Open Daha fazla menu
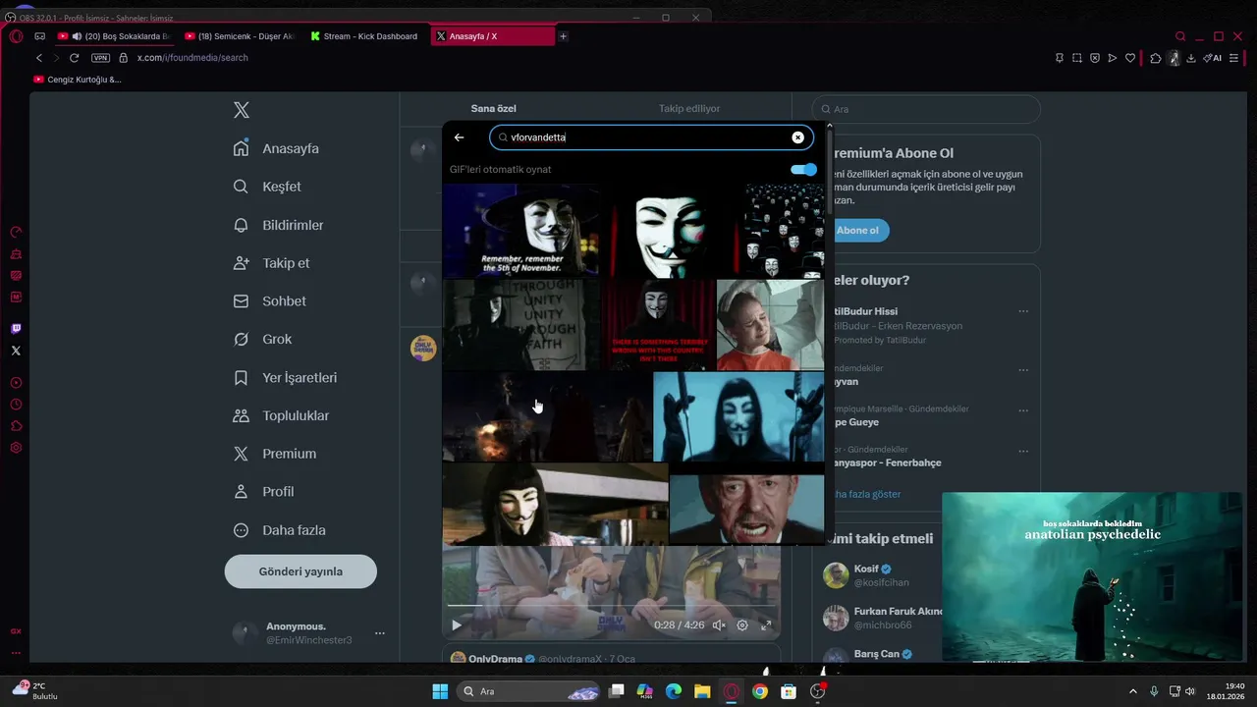 (279, 530)
